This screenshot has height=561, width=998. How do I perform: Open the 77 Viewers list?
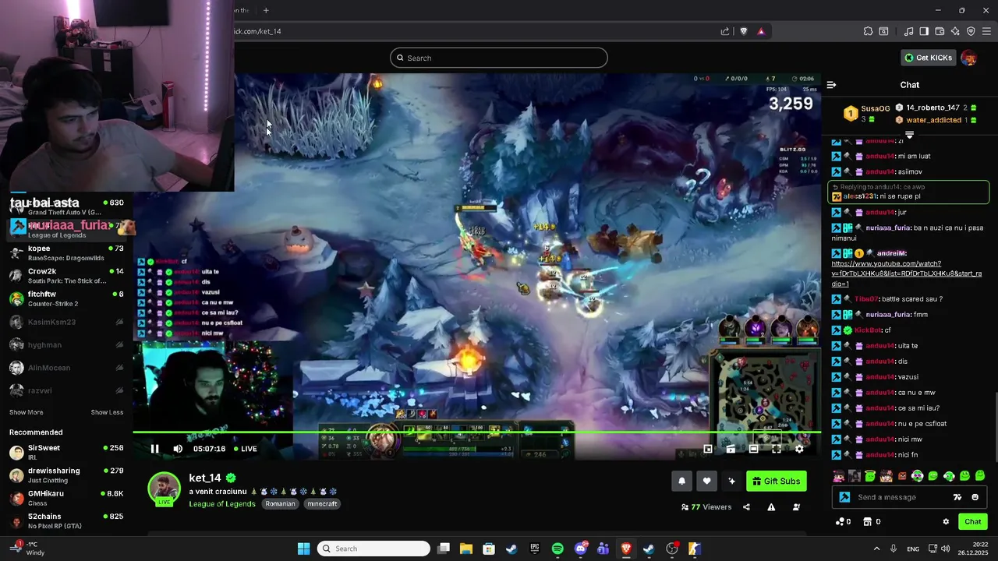pos(706,507)
